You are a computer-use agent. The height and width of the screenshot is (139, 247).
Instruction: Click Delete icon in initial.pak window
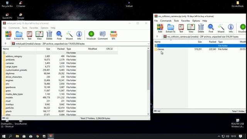tap(49, 35)
